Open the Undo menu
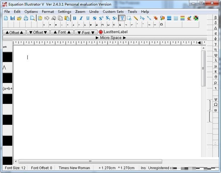The image size is (221, 173). 94,12
